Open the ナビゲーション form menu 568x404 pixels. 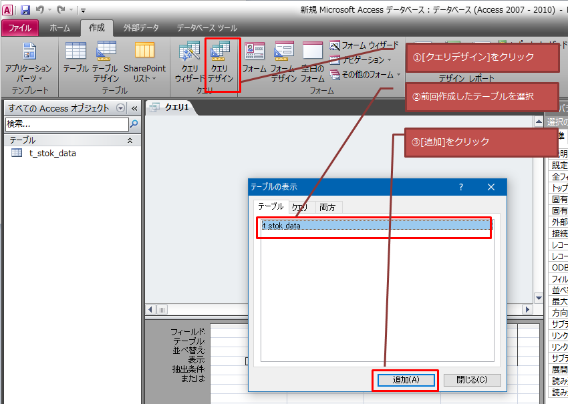pyautogui.click(x=360, y=59)
